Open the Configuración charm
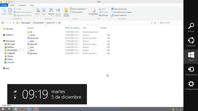Image resolution: width=198 pixels, height=111 pixels. click(191, 86)
